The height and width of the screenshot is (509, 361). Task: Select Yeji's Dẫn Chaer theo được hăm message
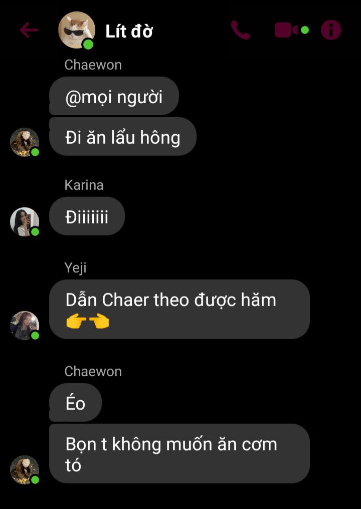coord(179,310)
